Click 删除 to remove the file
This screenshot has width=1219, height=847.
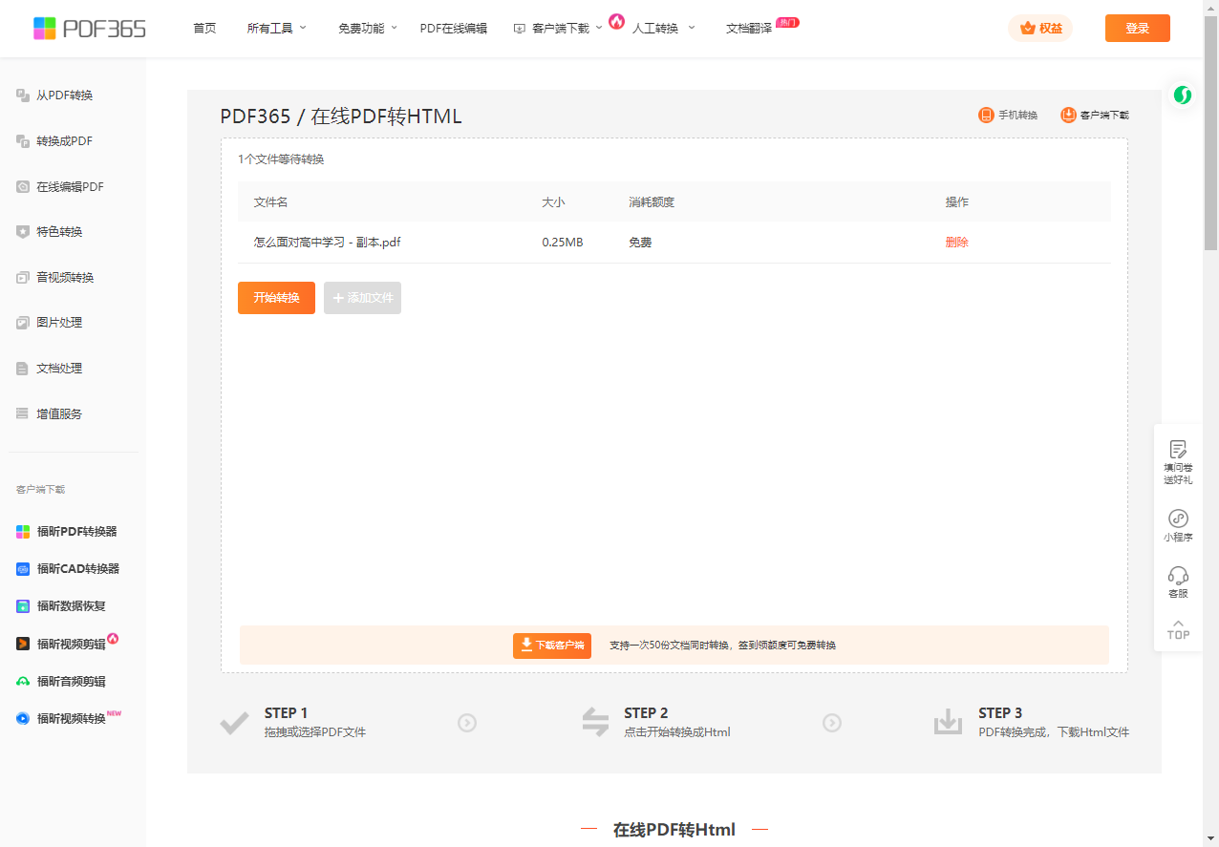pyautogui.click(x=956, y=243)
